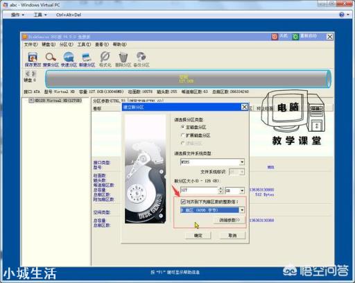The width and height of the screenshot is (355, 283).
Task: Click the next disk right arrow
Action: coord(34,74)
